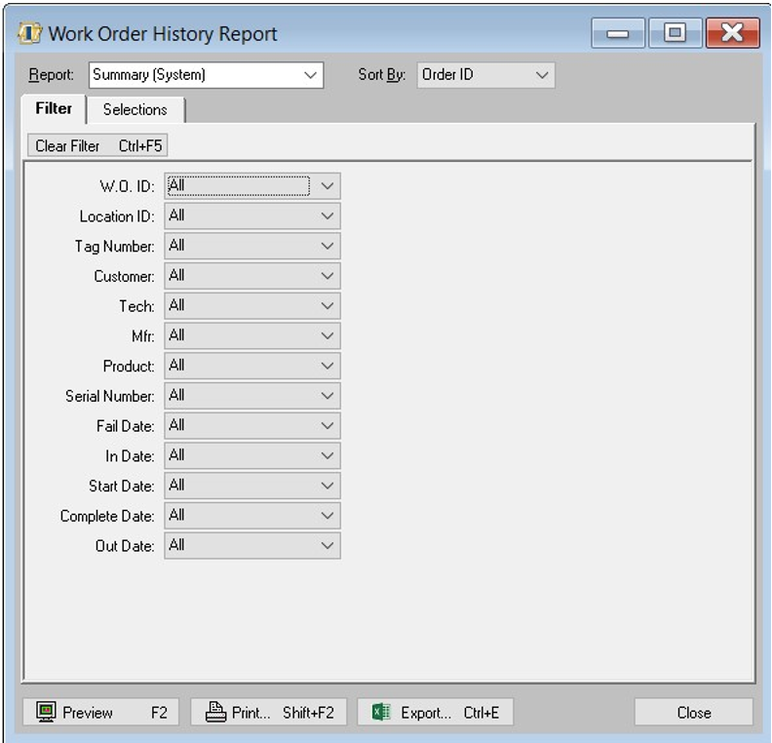Click the Preview monitor icon

pyautogui.click(x=46, y=712)
